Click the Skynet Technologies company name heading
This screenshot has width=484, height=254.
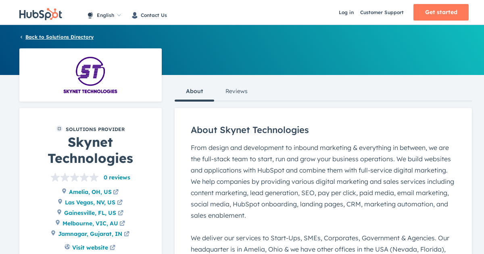click(90, 150)
